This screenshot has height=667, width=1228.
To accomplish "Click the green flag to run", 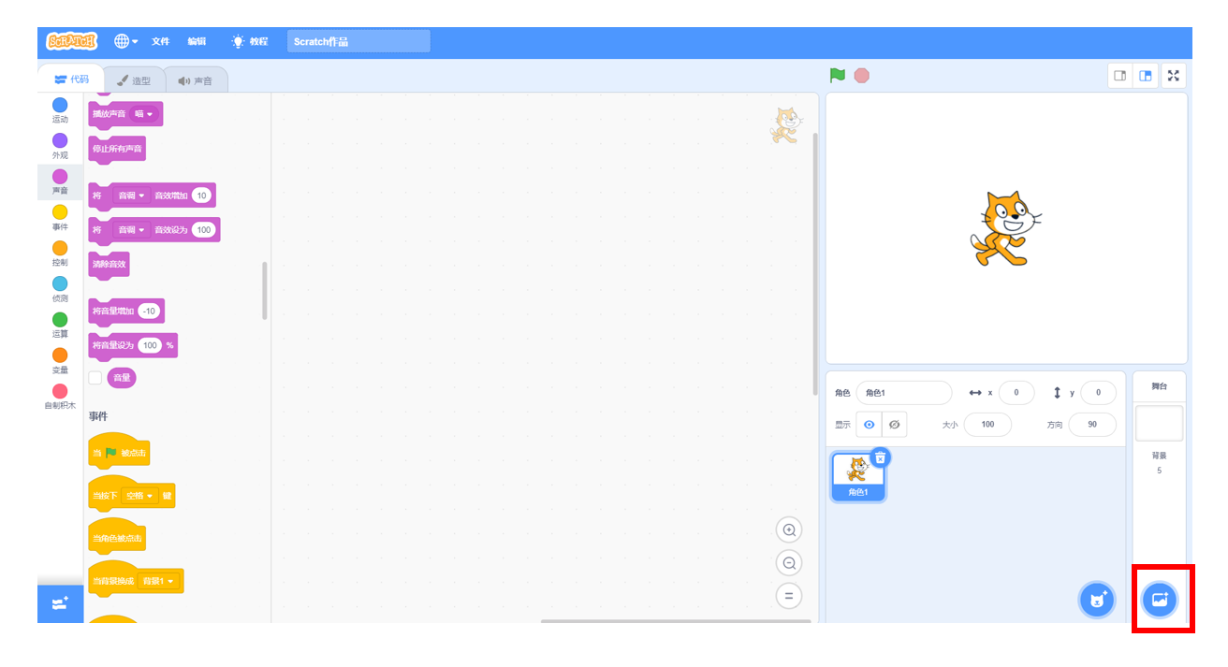I will (838, 76).
